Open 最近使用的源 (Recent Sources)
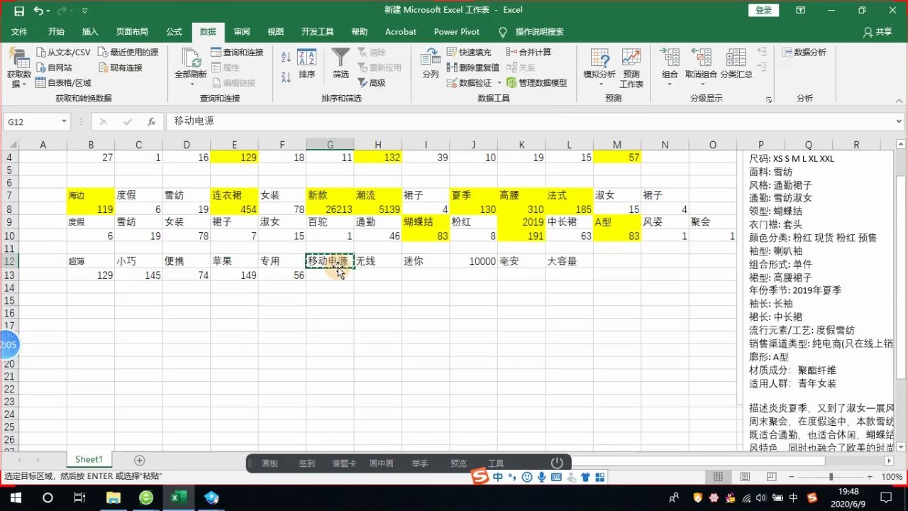The image size is (908, 511). click(128, 53)
